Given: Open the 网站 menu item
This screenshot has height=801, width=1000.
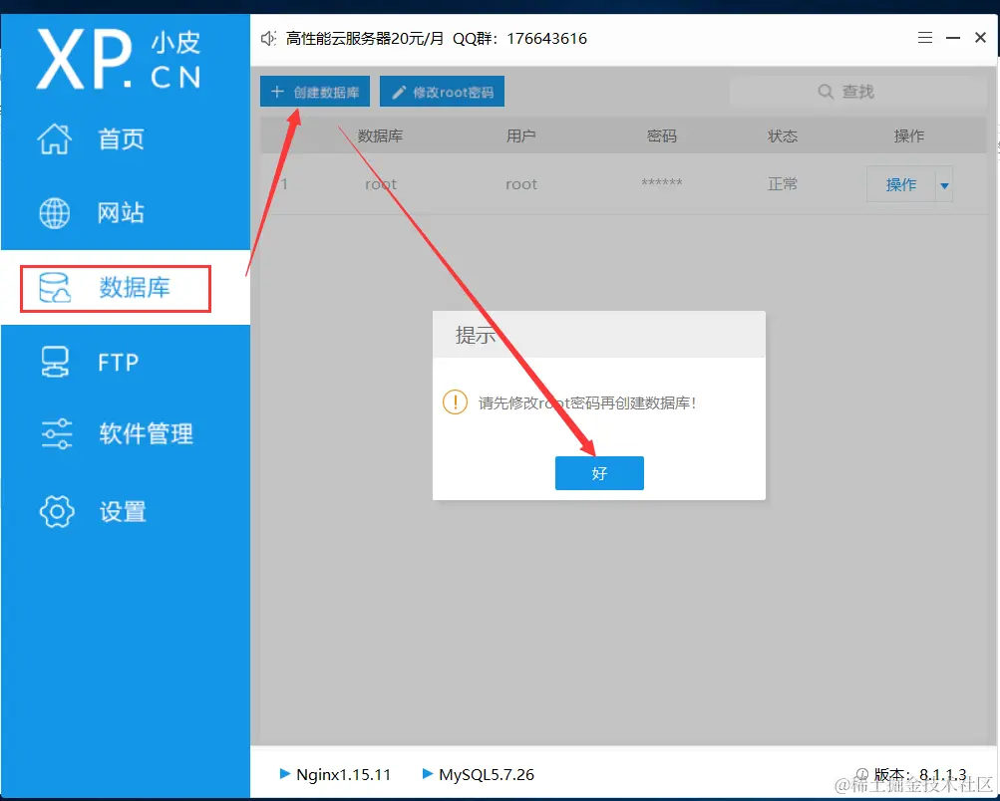Looking at the screenshot, I should pos(125,213).
